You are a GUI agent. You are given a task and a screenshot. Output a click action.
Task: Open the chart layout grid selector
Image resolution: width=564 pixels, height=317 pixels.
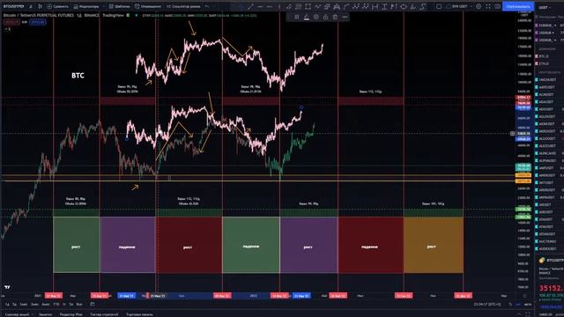(439, 6)
